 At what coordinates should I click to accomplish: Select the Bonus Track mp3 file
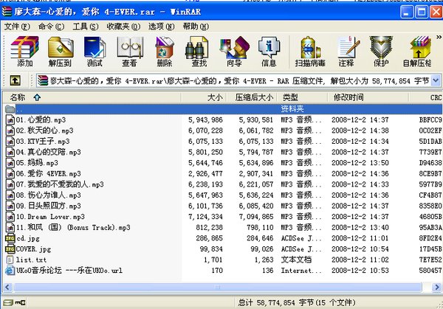tap(224, 227)
